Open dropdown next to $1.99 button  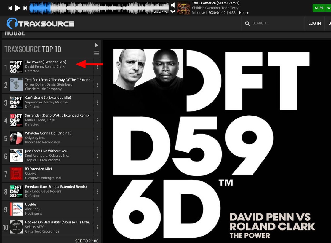click(x=328, y=8)
